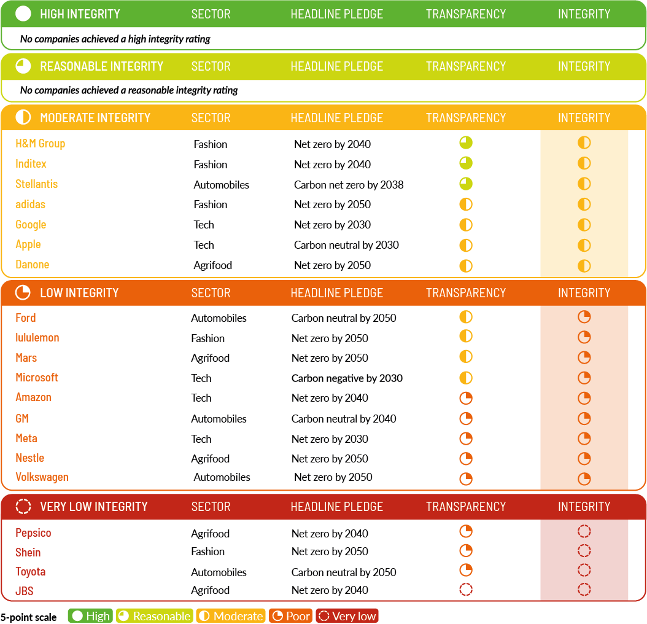Select the Stellantis company name
The width and height of the screenshot is (647, 624).
(x=36, y=184)
